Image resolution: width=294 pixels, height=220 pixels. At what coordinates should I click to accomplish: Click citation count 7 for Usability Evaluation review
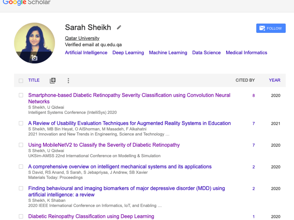[253, 124]
